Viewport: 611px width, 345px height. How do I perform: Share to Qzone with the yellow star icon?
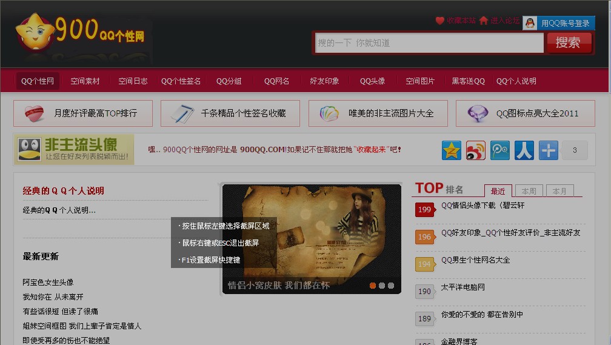pos(452,150)
